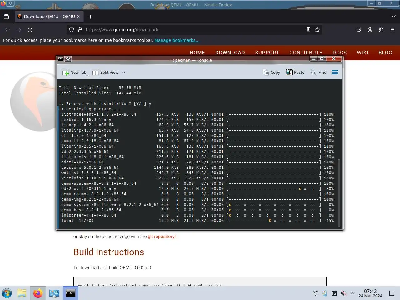Click the Firefox window pin icon in titlebar
This screenshot has width=400, height=300.
11,3
